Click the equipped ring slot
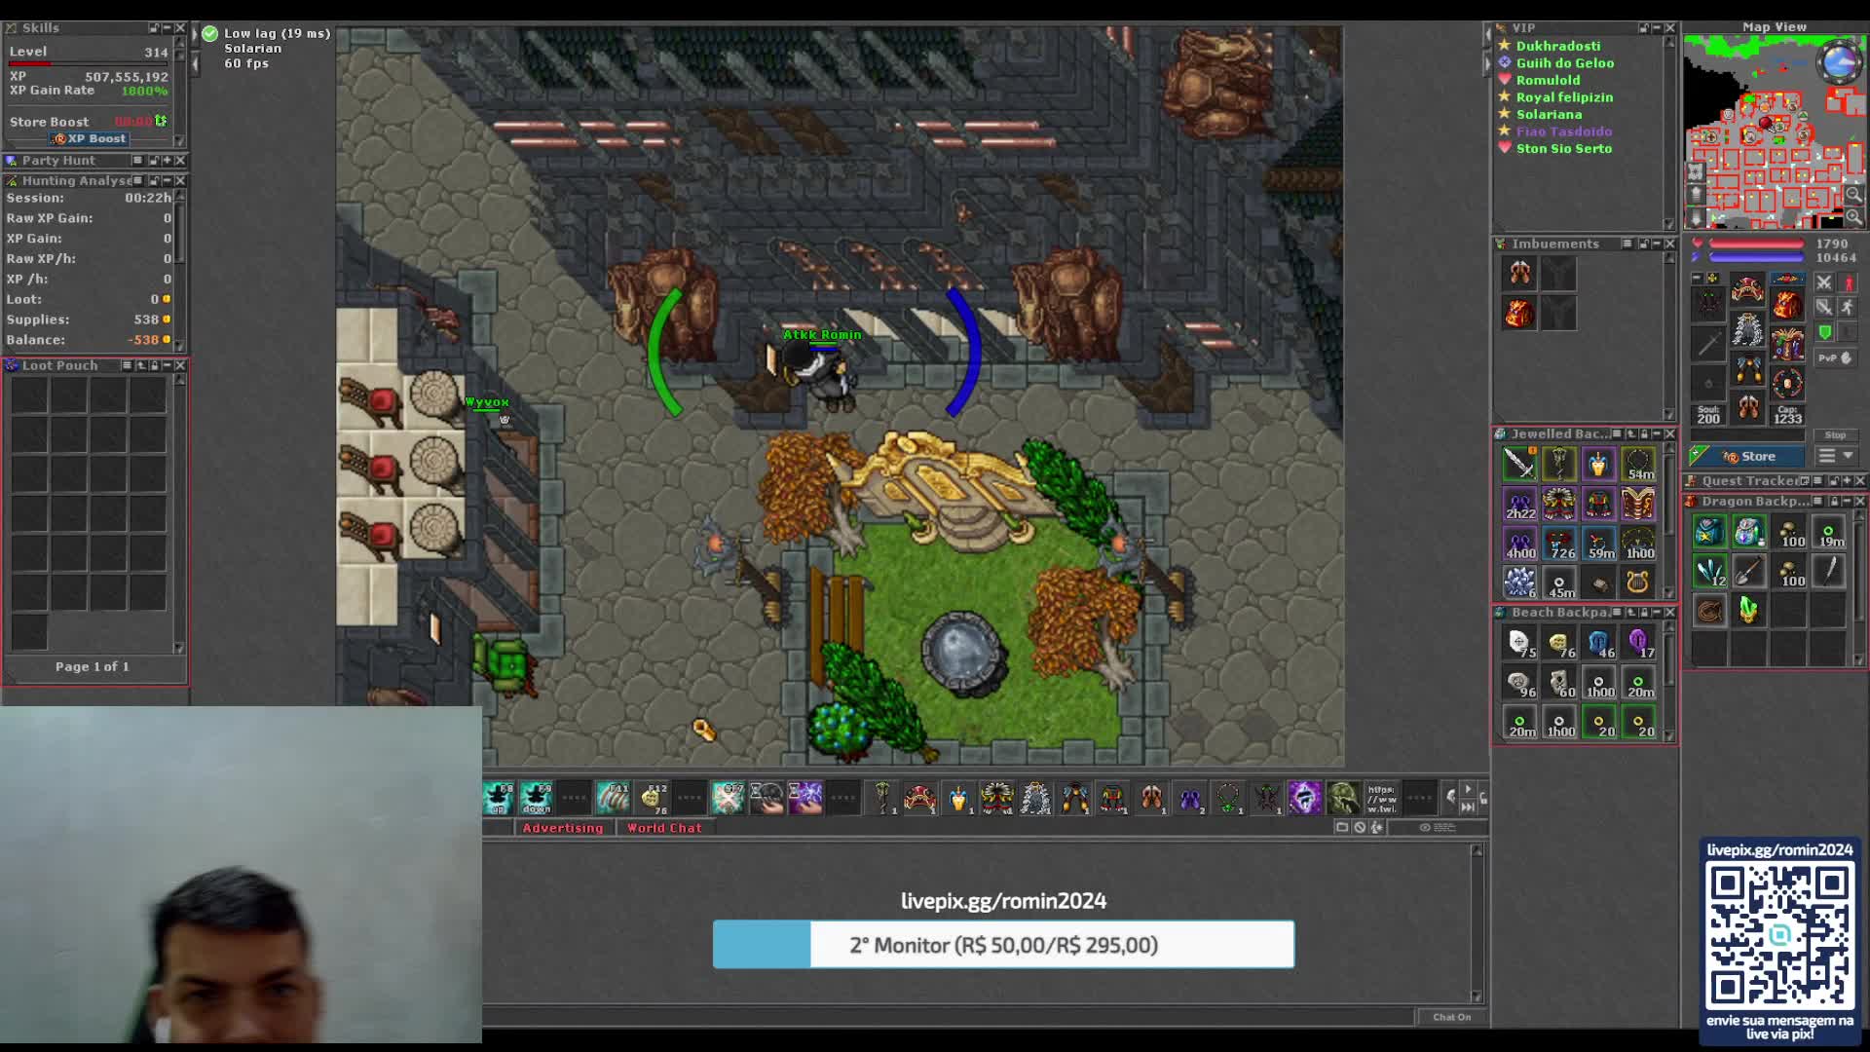1870x1052 pixels. click(x=1708, y=383)
